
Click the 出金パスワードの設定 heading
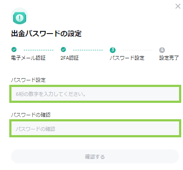pos(46,34)
